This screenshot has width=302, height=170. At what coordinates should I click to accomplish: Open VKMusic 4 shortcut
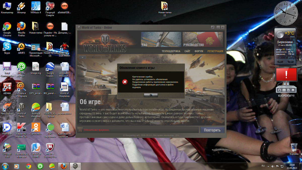point(36,8)
